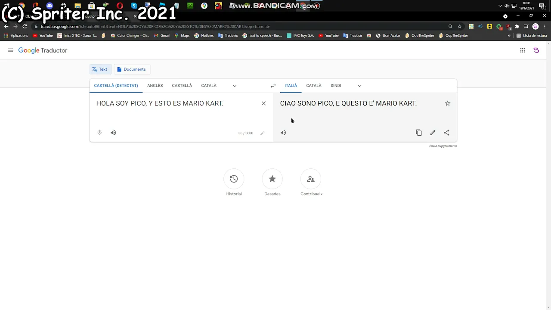
Task: Copy the translation to clipboard
Action: pyautogui.click(x=419, y=133)
